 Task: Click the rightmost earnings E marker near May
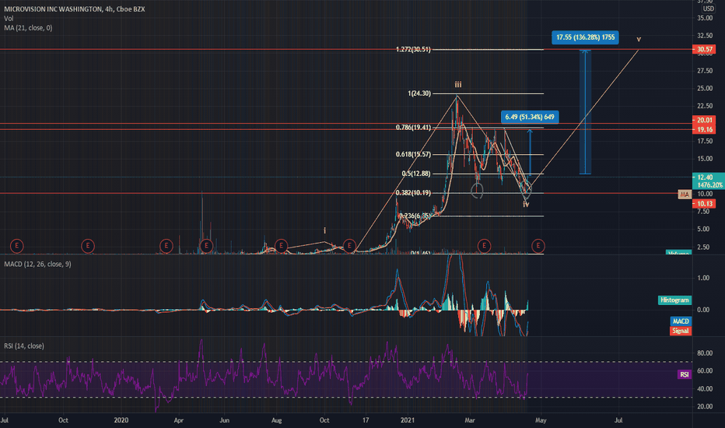click(x=538, y=246)
